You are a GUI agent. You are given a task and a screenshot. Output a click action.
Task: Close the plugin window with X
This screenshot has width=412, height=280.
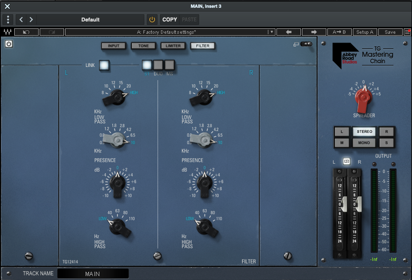click(7, 6)
